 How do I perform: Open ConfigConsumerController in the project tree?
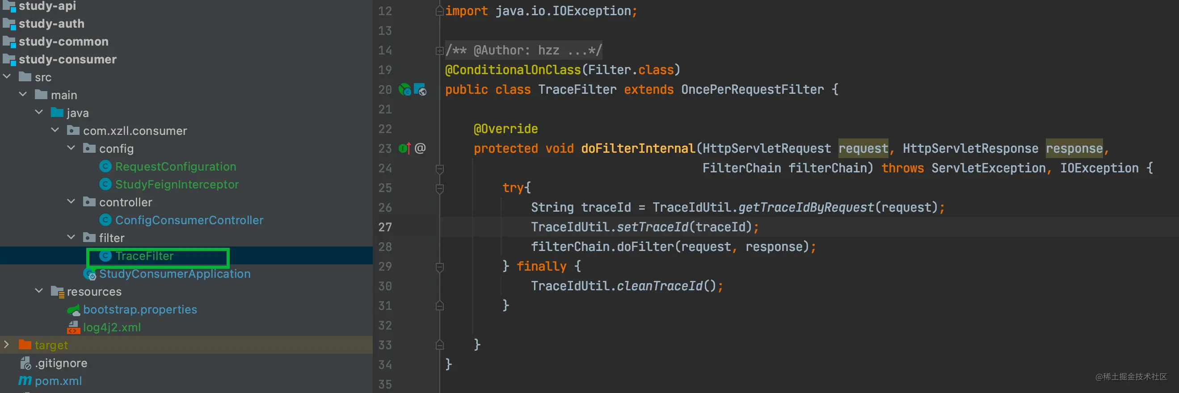[189, 220]
